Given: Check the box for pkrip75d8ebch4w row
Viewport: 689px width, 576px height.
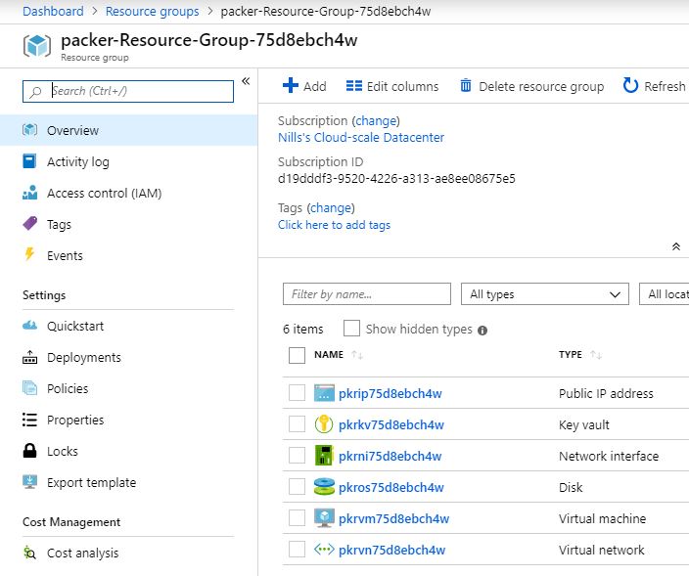Looking at the screenshot, I should pyautogui.click(x=297, y=393).
